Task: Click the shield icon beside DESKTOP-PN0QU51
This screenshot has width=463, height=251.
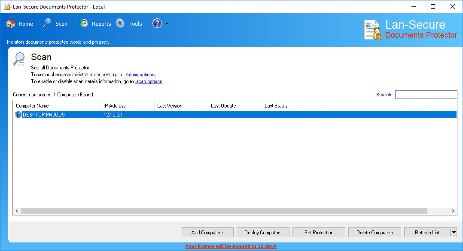Action: (x=18, y=115)
